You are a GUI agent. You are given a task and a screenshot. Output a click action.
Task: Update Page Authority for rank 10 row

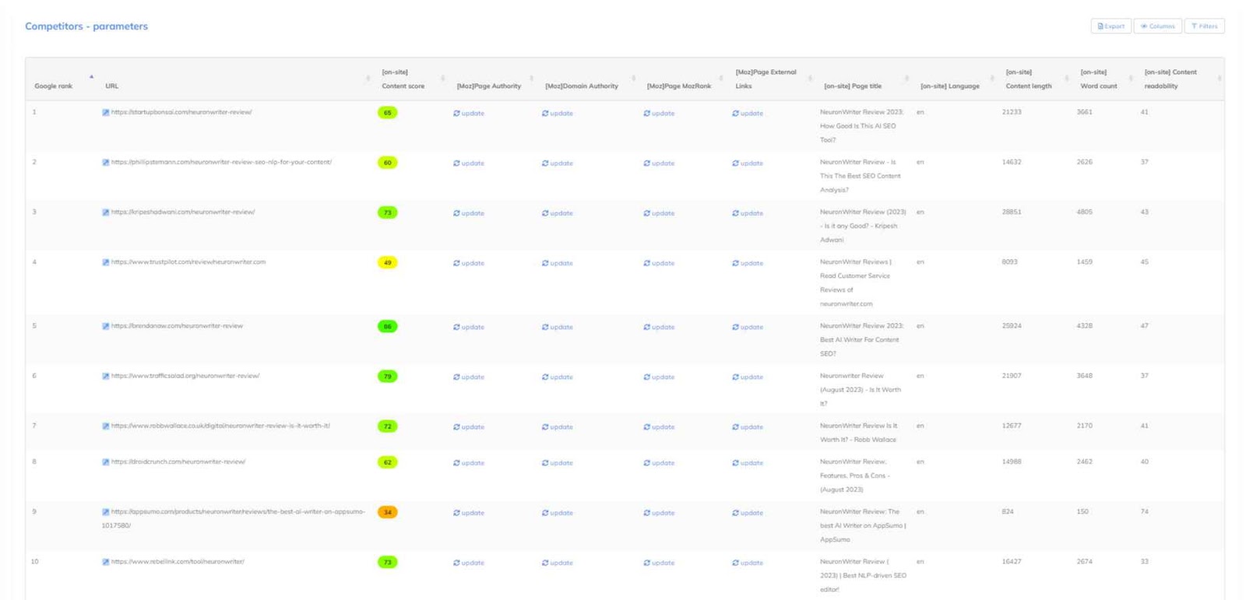(469, 563)
